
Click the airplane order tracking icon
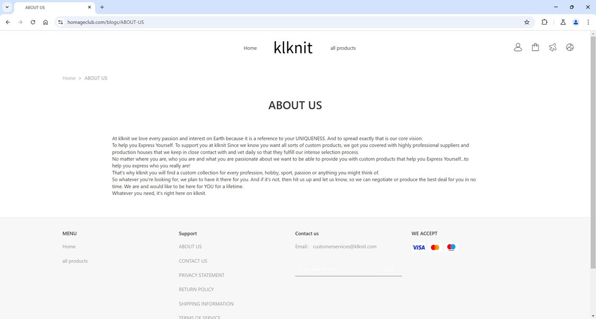[553, 47]
